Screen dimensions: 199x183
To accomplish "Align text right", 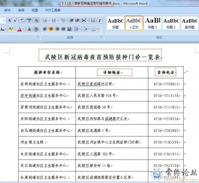I will (x=57, y=29).
